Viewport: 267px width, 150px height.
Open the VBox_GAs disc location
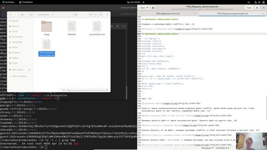click(x=19, y=70)
